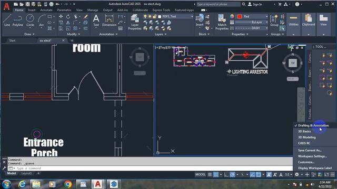Click the Dimension tool
337x189 pixels.
[109, 20]
